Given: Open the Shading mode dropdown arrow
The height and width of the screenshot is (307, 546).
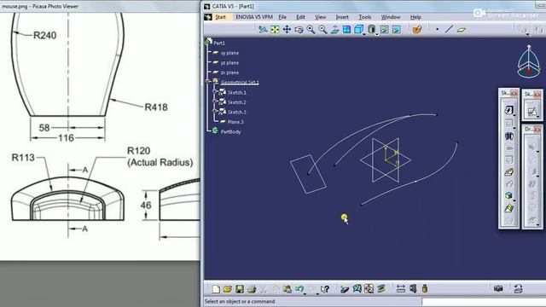Looking at the screenshot, I should pyautogui.click(x=377, y=34).
